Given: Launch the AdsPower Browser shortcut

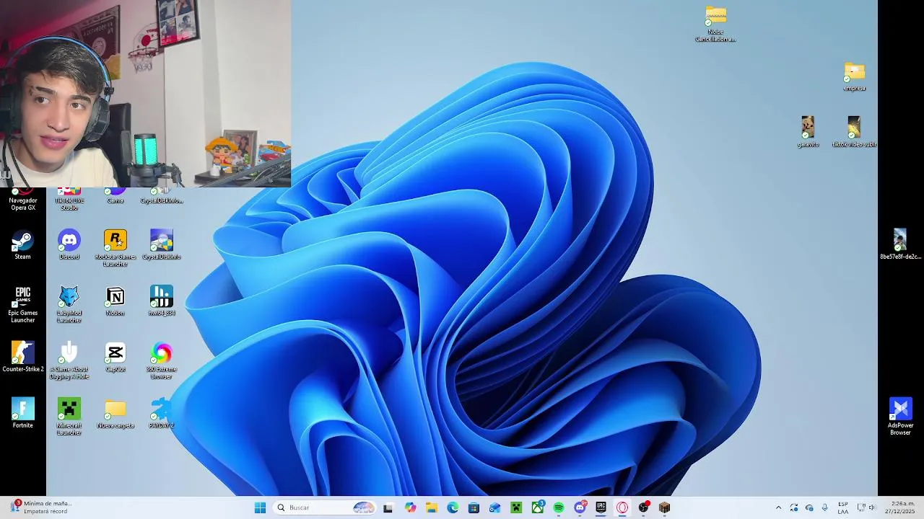Looking at the screenshot, I should coord(900,417).
